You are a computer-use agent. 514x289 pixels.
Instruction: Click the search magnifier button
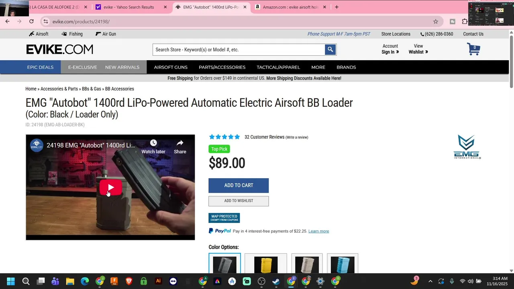(x=330, y=49)
